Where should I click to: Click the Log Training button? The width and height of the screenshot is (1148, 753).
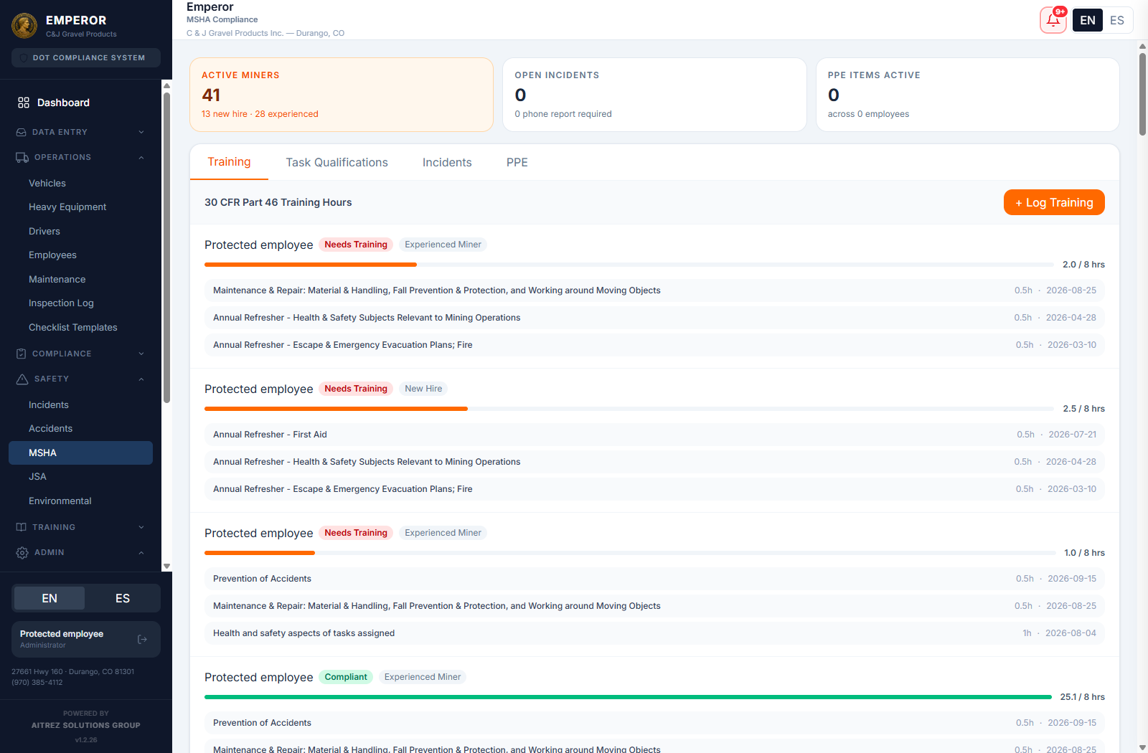[x=1054, y=202]
